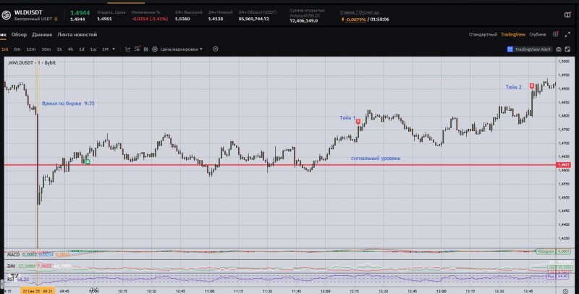Expand the more timeframes dropdown arrow

coord(114,49)
